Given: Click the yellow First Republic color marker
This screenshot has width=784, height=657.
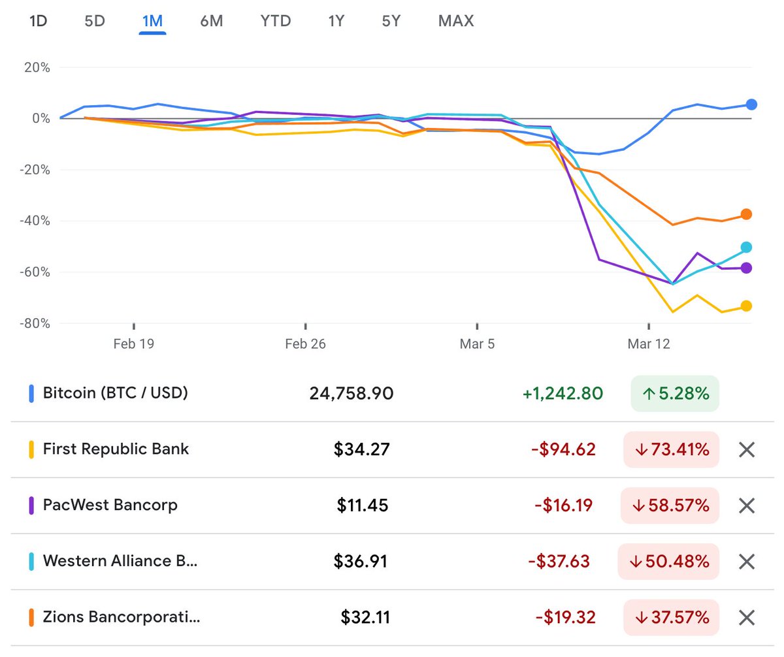Looking at the screenshot, I should (31, 449).
